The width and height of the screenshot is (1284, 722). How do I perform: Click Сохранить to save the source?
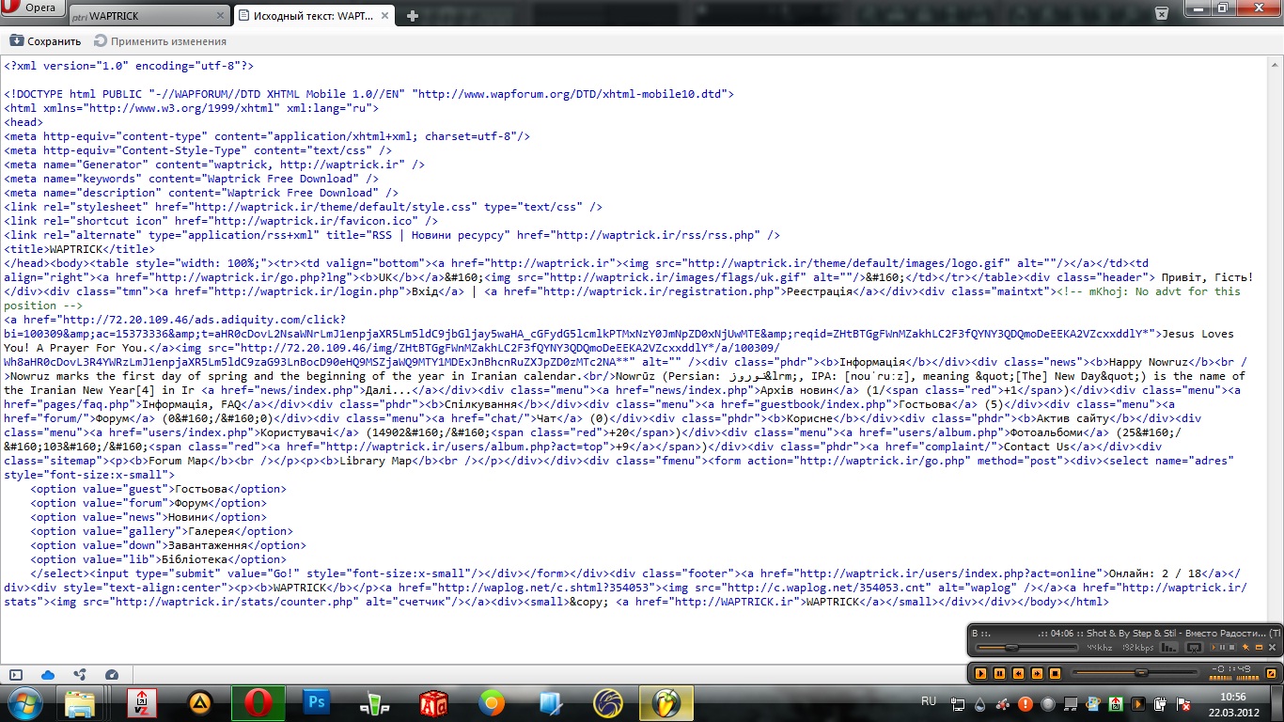point(45,41)
